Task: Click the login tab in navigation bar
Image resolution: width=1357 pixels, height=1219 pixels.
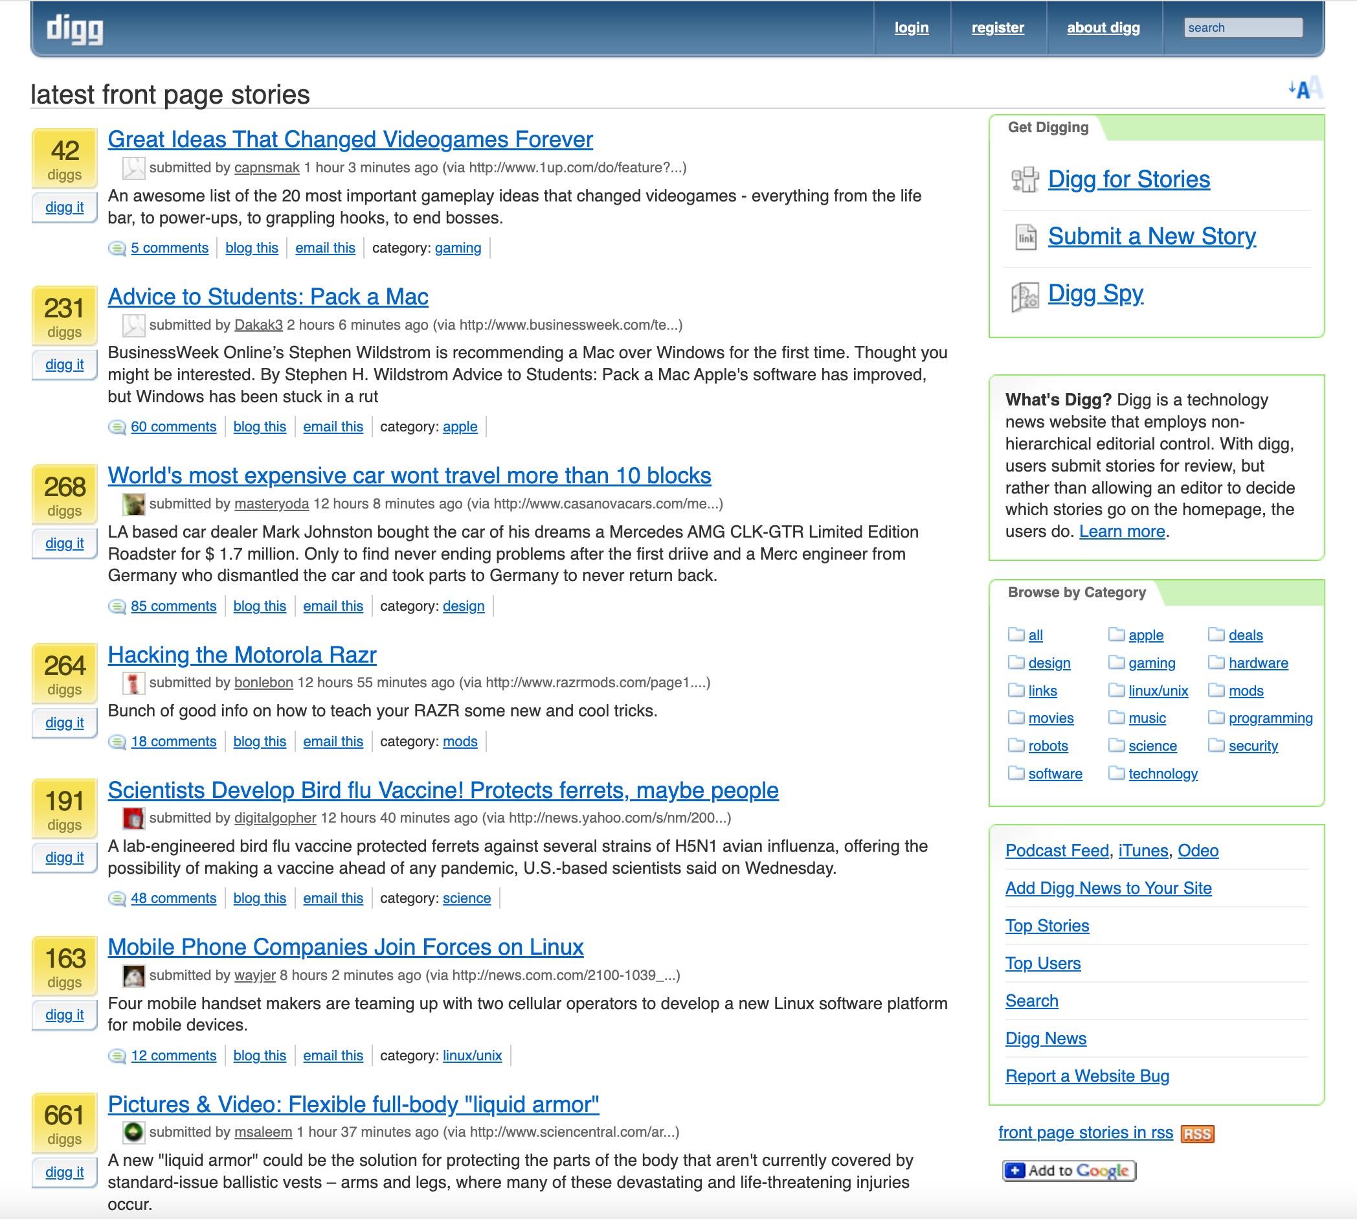Action: click(x=912, y=27)
